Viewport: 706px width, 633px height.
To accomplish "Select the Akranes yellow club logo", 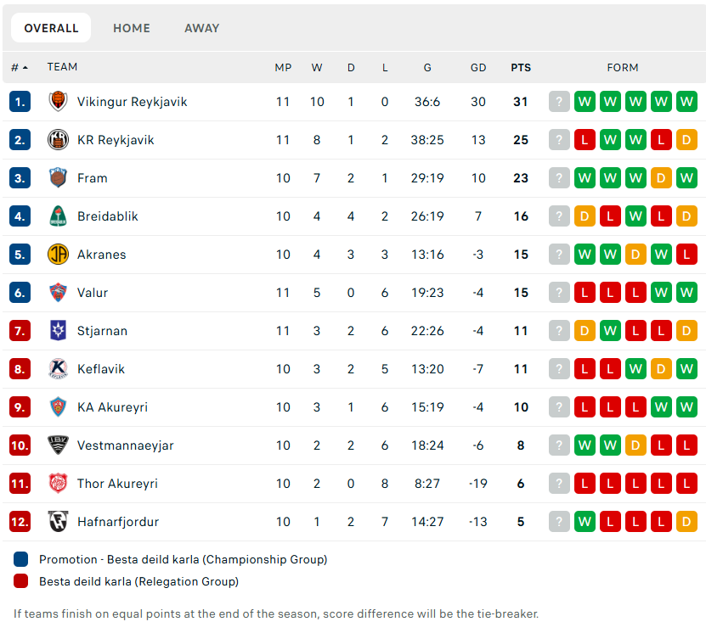I will (x=58, y=255).
